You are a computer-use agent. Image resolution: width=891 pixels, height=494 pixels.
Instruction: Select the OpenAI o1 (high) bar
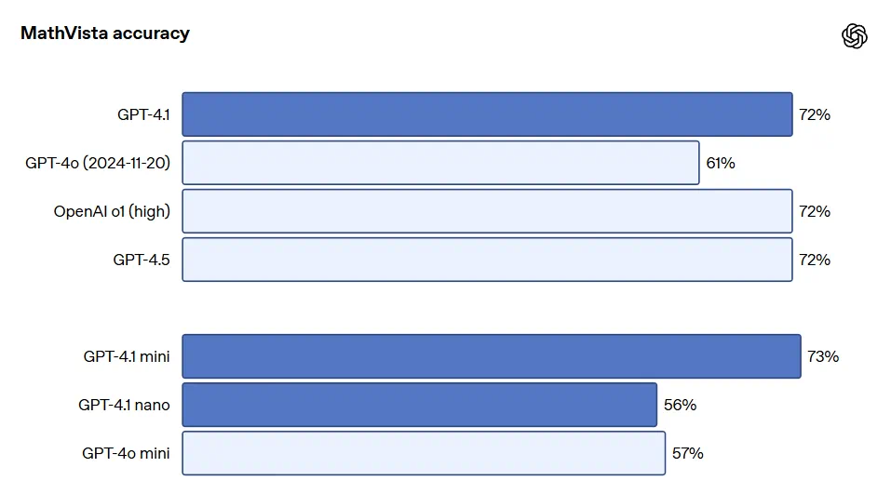pyautogui.click(x=487, y=211)
